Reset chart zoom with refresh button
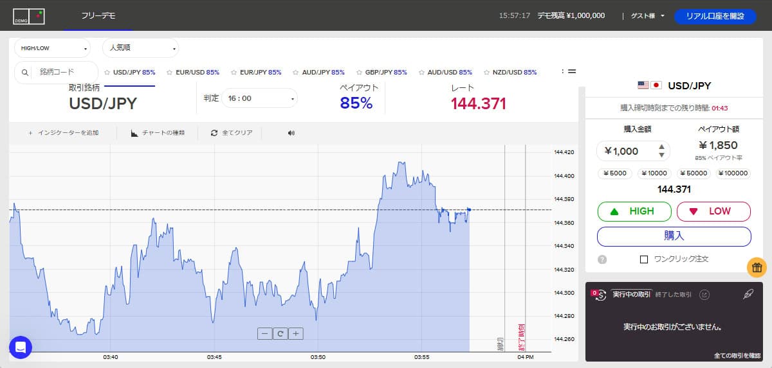 pyautogui.click(x=280, y=333)
